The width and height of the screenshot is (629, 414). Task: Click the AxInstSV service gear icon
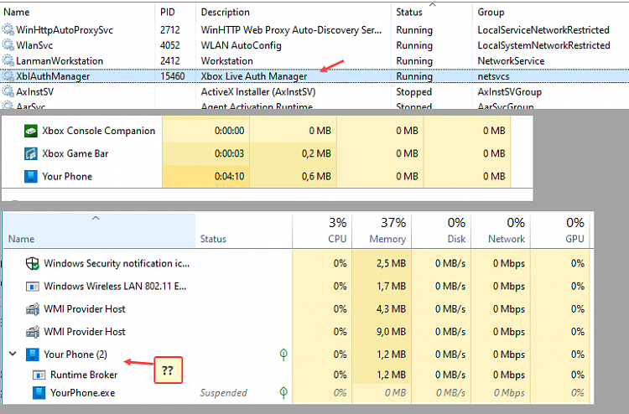click(8, 92)
